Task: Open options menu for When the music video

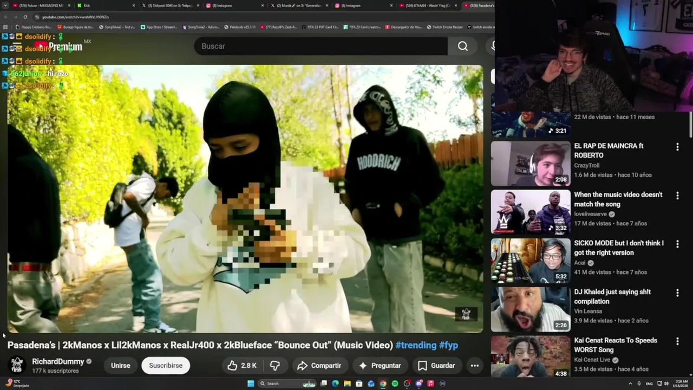Action: click(x=677, y=196)
